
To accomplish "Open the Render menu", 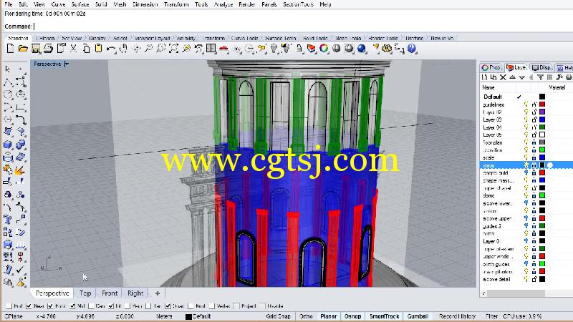I will pyautogui.click(x=247, y=4).
